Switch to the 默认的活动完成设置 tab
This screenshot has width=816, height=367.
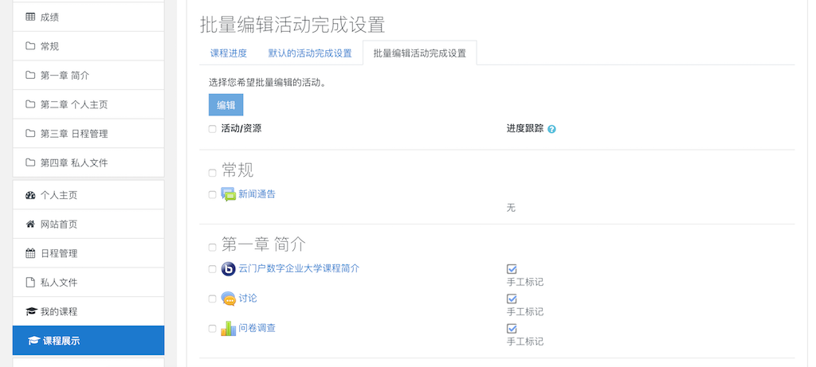[x=310, y=53]
